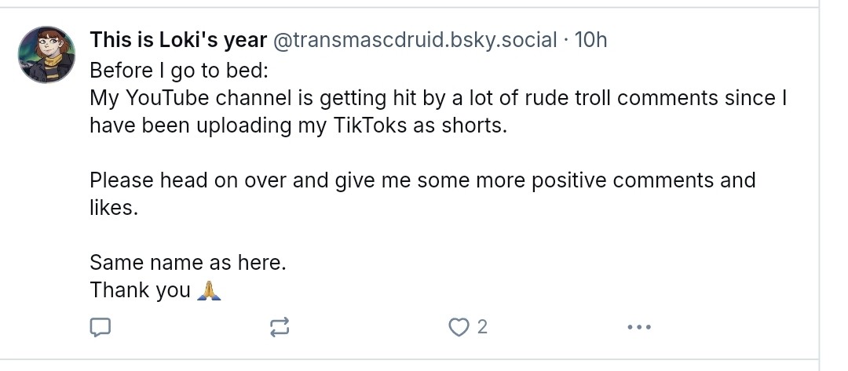
Task: Open the three-dot more options menu
Action: (x=639, y=327)
